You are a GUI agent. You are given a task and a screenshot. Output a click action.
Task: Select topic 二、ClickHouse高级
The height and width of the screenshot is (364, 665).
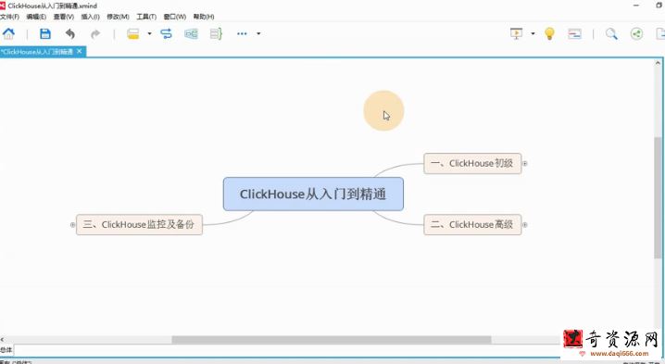click(472, 224)
